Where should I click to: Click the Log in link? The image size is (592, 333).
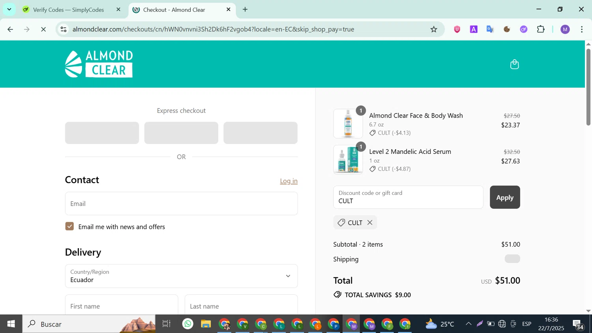[289, 181]
